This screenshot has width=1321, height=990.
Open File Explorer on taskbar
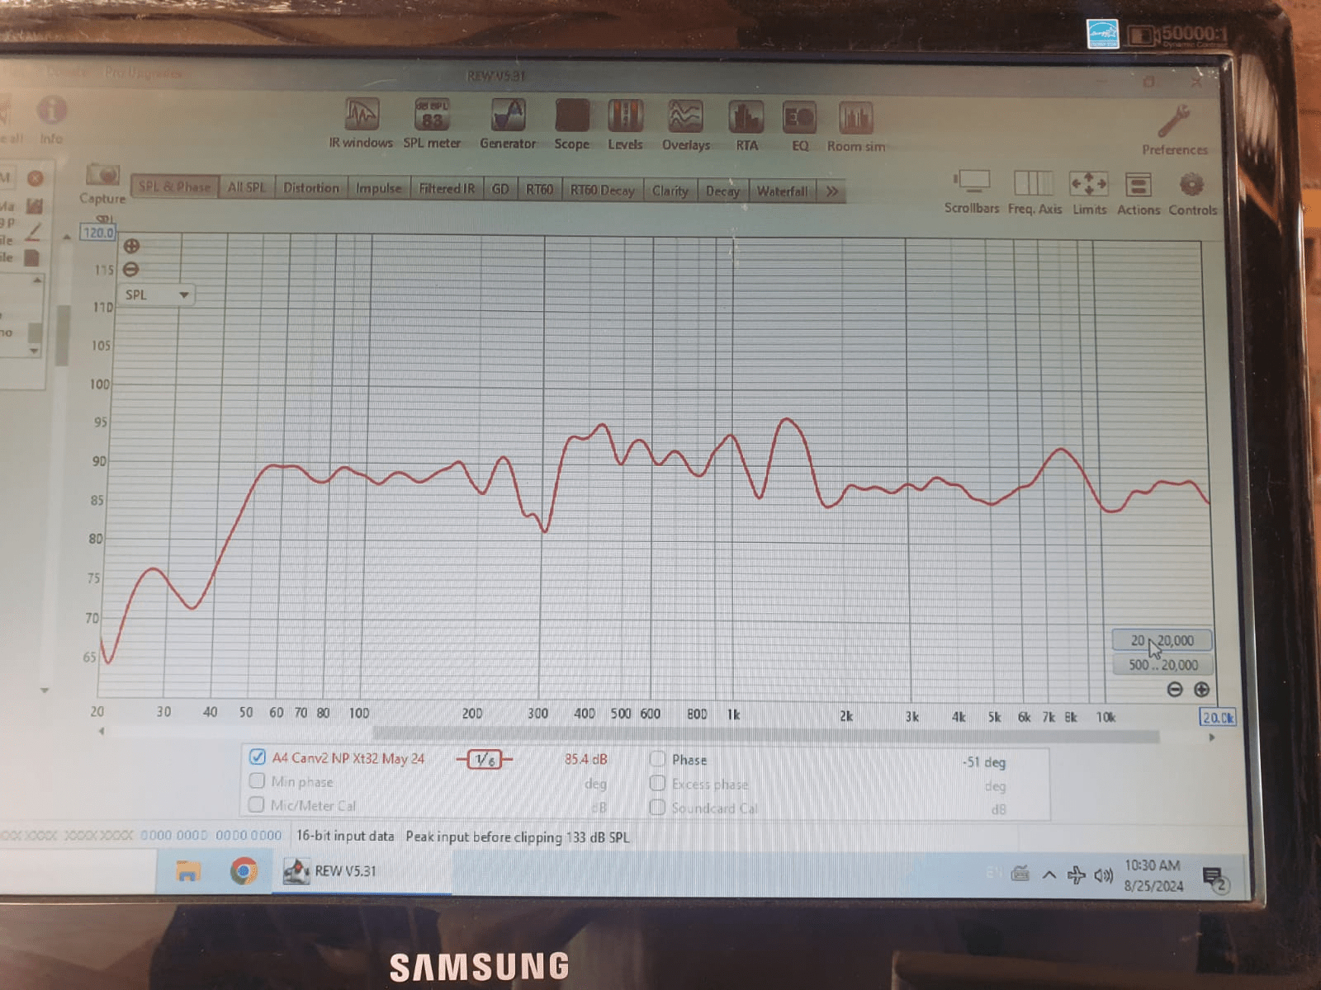coord(188,871)
